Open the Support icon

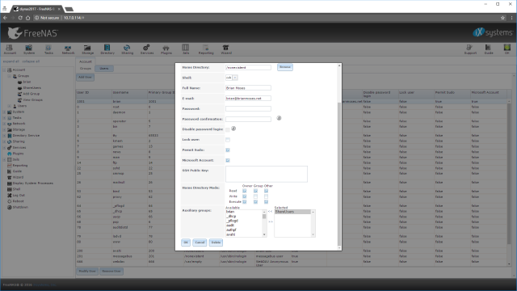click(x=470, y=49)
